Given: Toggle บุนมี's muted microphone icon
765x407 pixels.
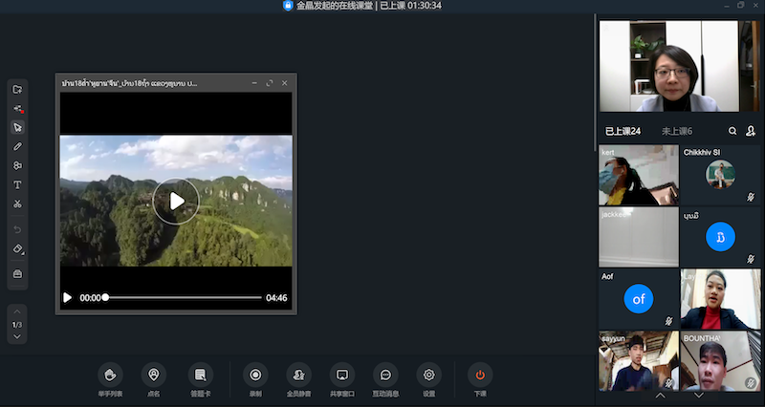Looking at the screenshot, I should click(751, 259).
